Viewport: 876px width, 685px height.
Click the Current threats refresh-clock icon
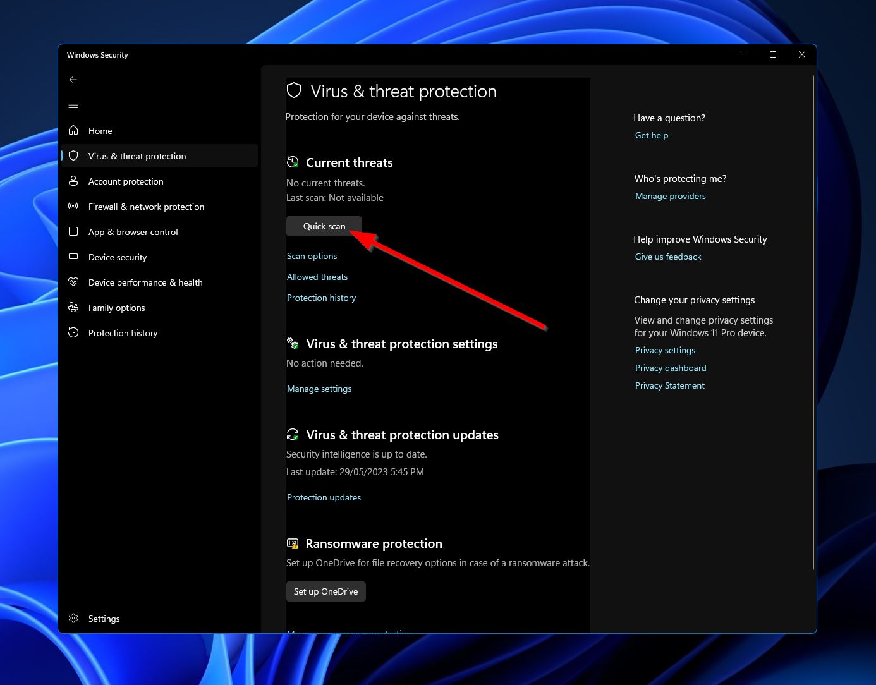[x=293, y=162]
